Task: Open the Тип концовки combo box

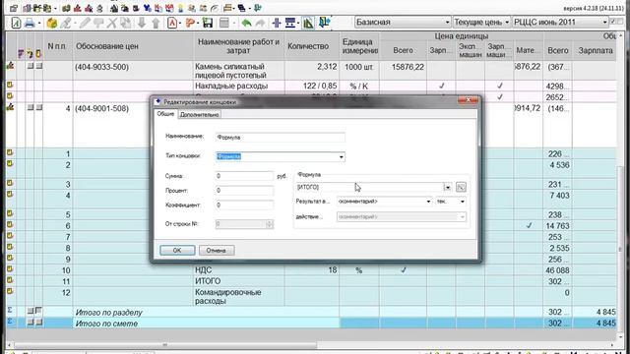Action: (x=280, y=156)
